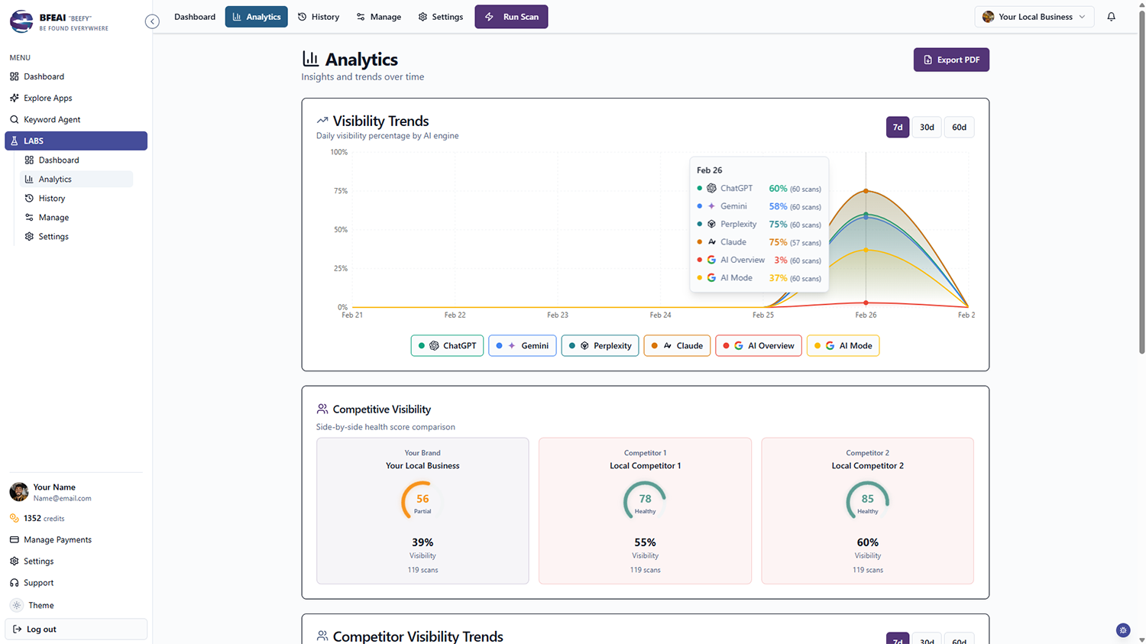Click the Manage Payments card icon
Image resolution: width=1146 pixels, height=644 pixels.
tap(15, 539)
